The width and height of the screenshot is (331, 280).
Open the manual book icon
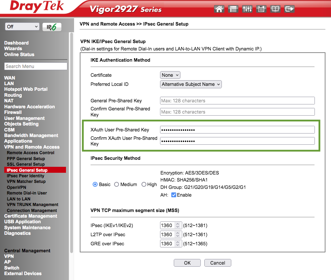pos(275,9)
